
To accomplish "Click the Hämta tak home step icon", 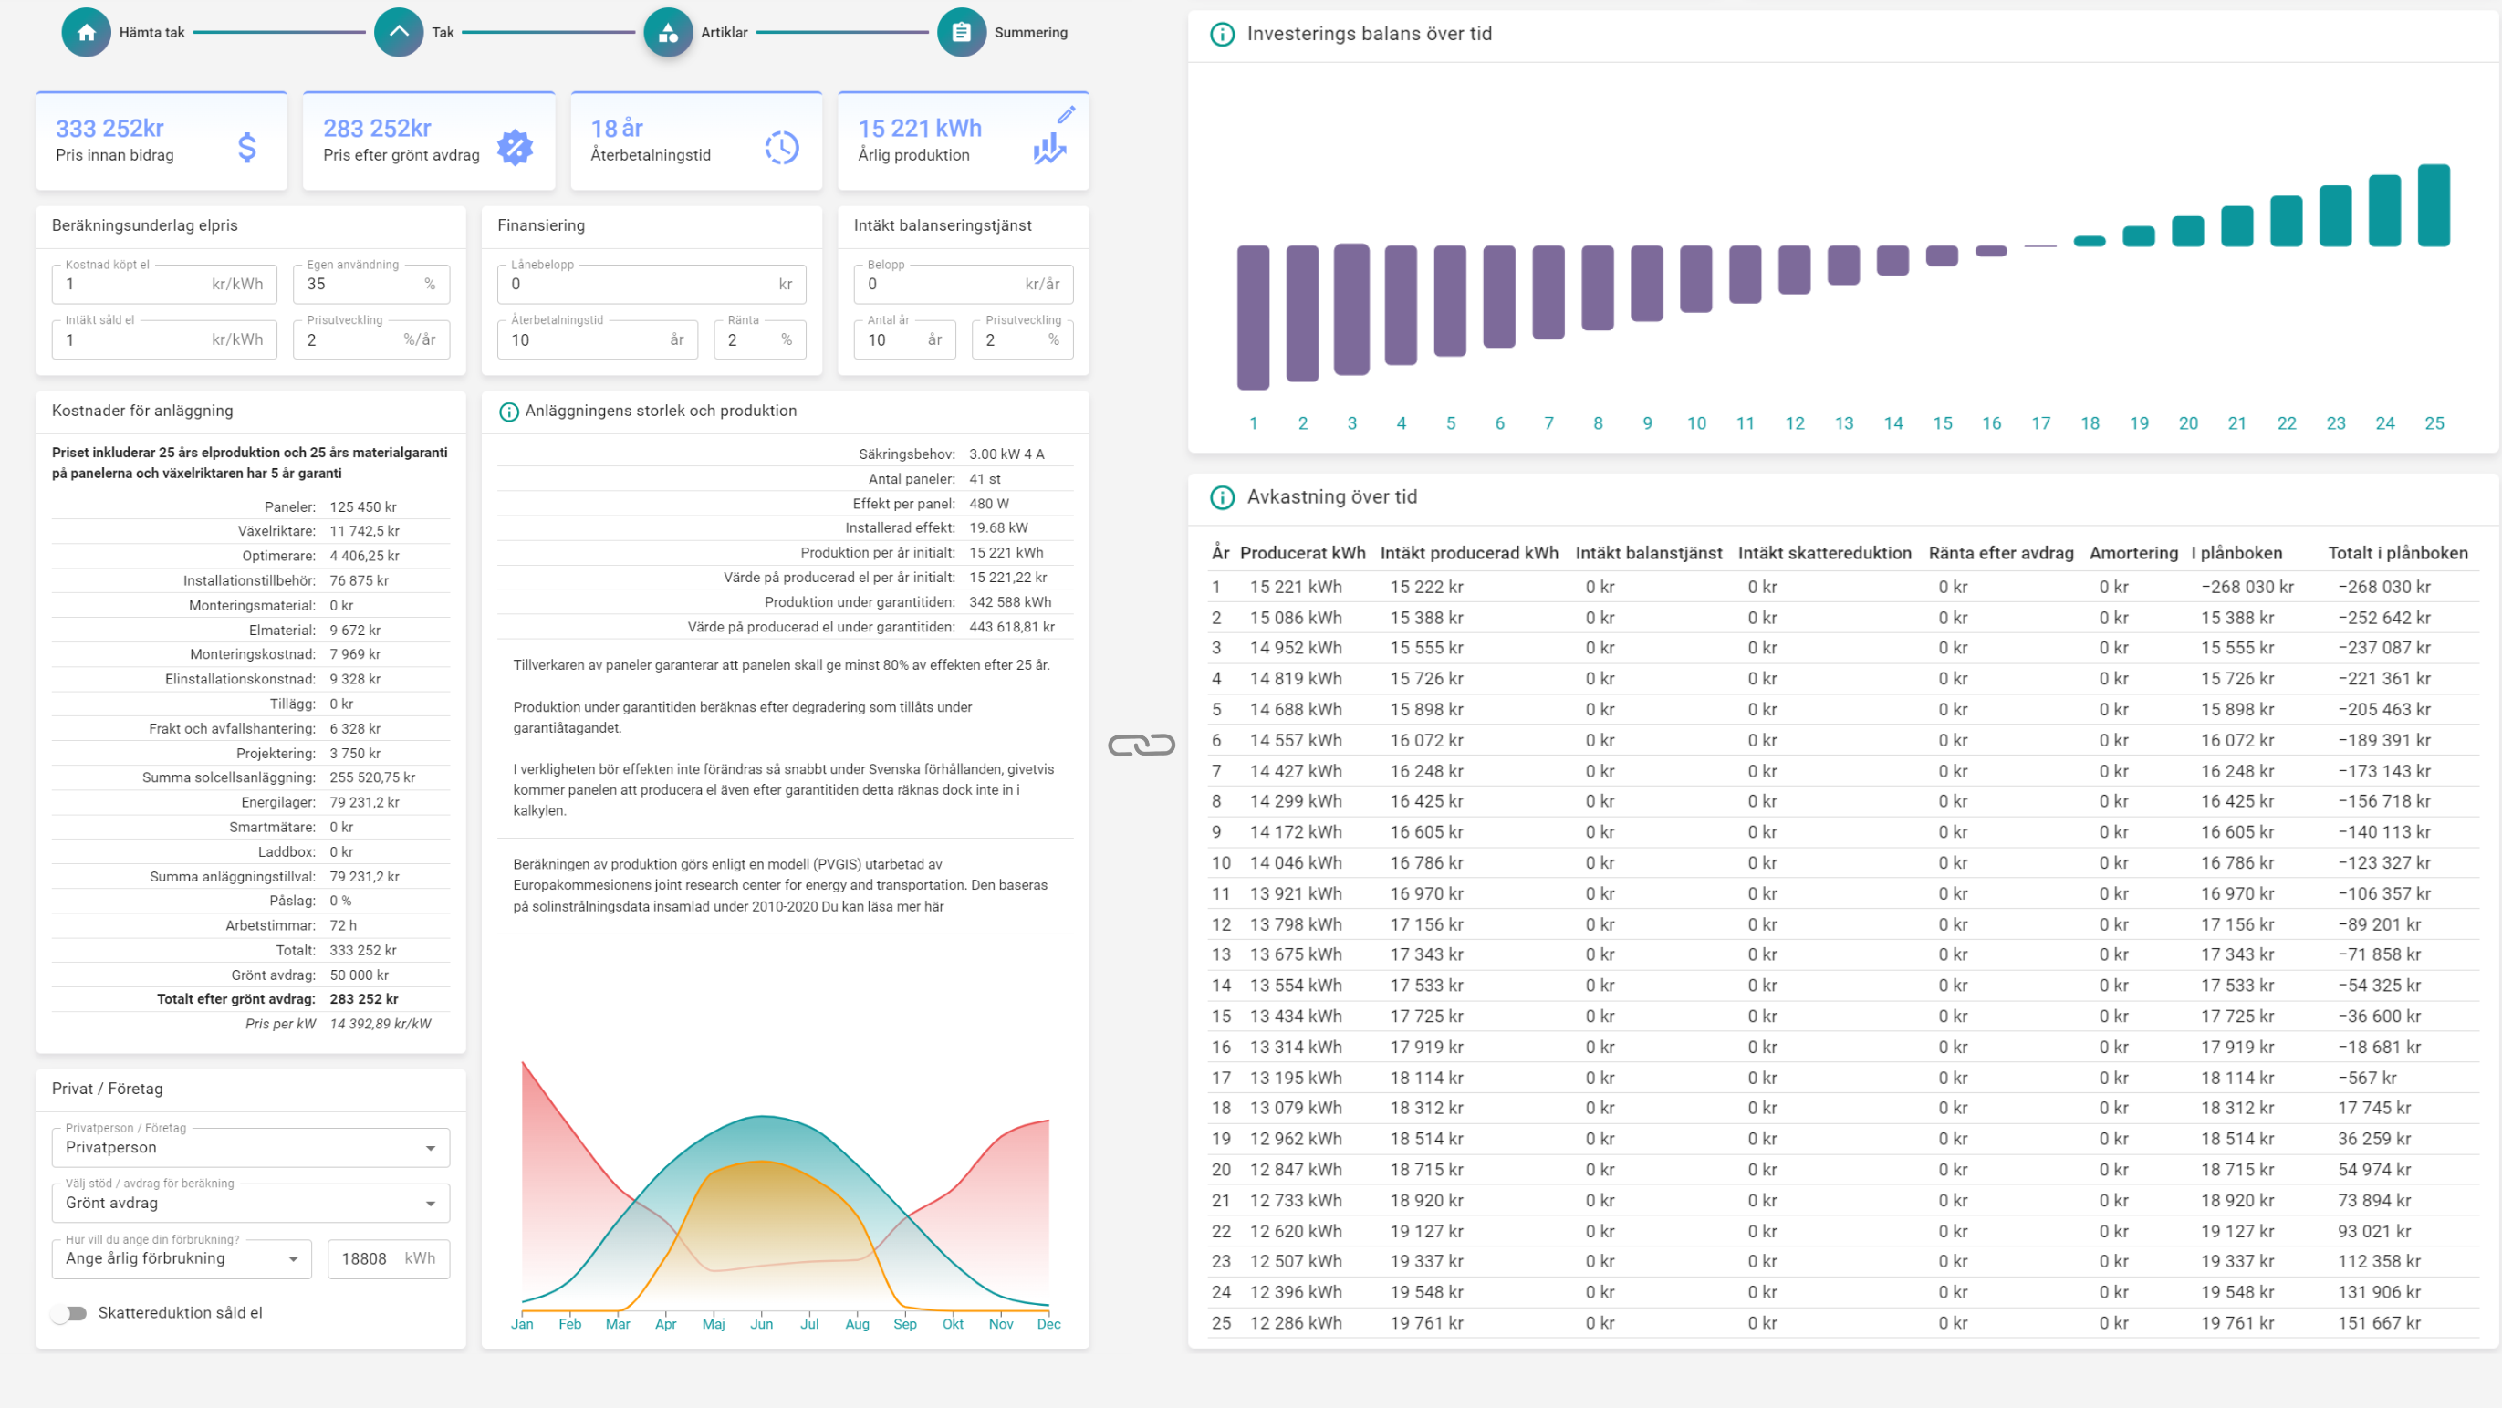I will tap(87, 32).
